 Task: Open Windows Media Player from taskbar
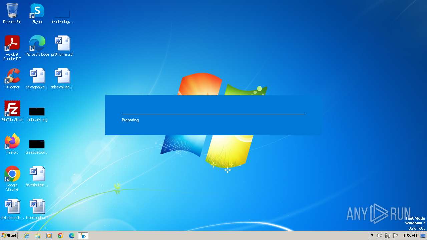pos(49,236)
